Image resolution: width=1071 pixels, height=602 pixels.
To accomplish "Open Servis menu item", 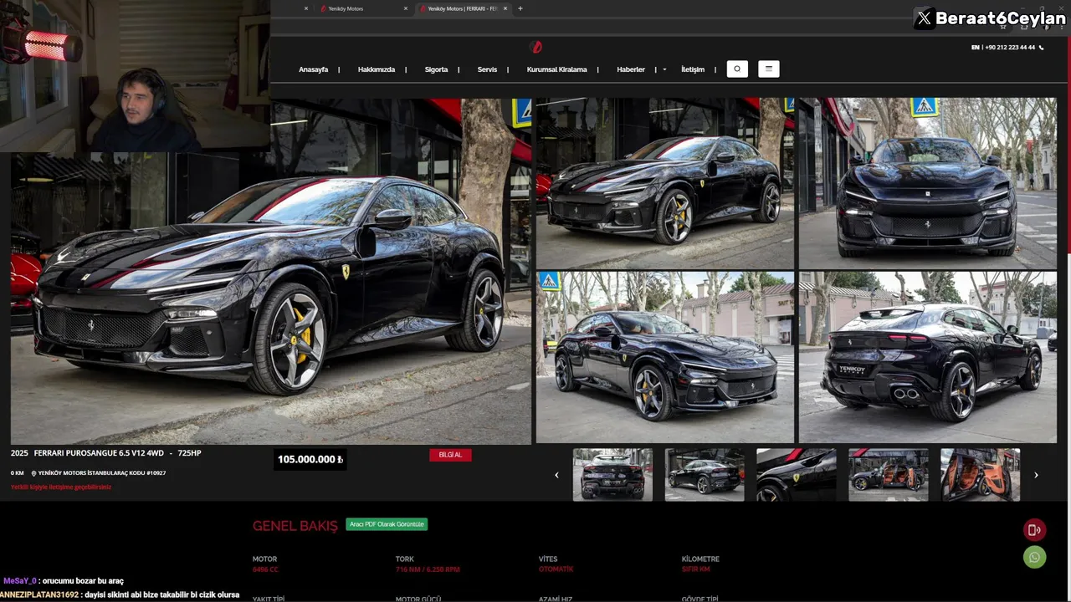I will pyautogui.click(x=487, y=69).
